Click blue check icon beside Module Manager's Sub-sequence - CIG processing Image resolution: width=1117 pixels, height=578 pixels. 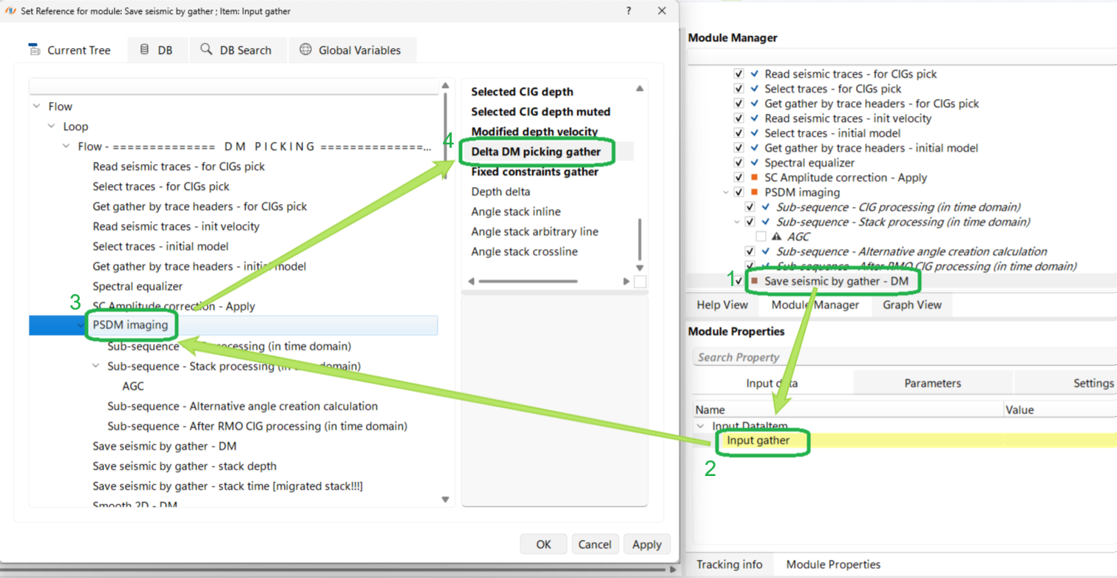coord(766,207)
